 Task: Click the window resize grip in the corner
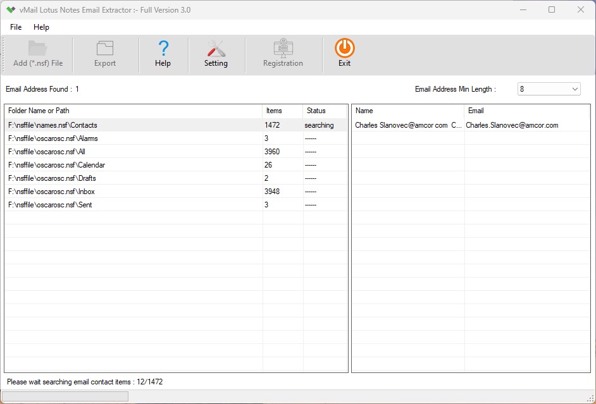click(590, 398)
